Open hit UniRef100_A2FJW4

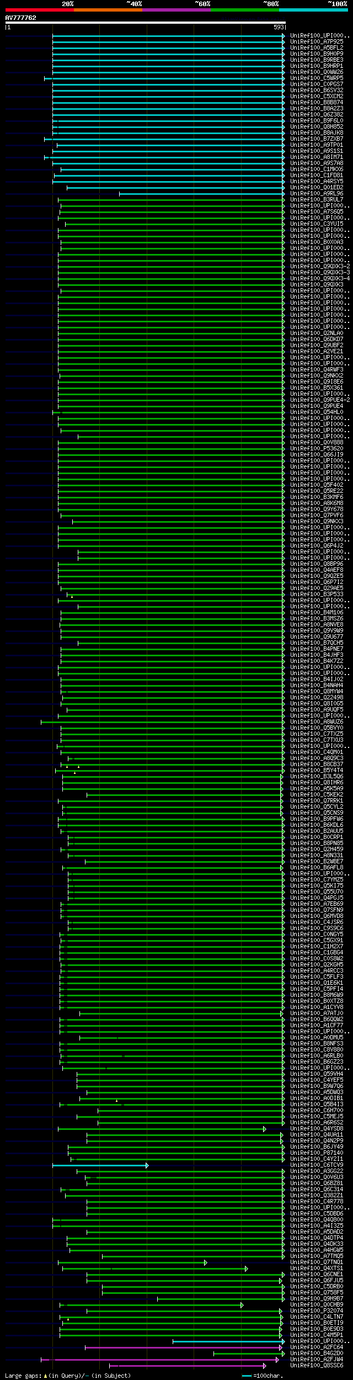[x=317, y=1359]
